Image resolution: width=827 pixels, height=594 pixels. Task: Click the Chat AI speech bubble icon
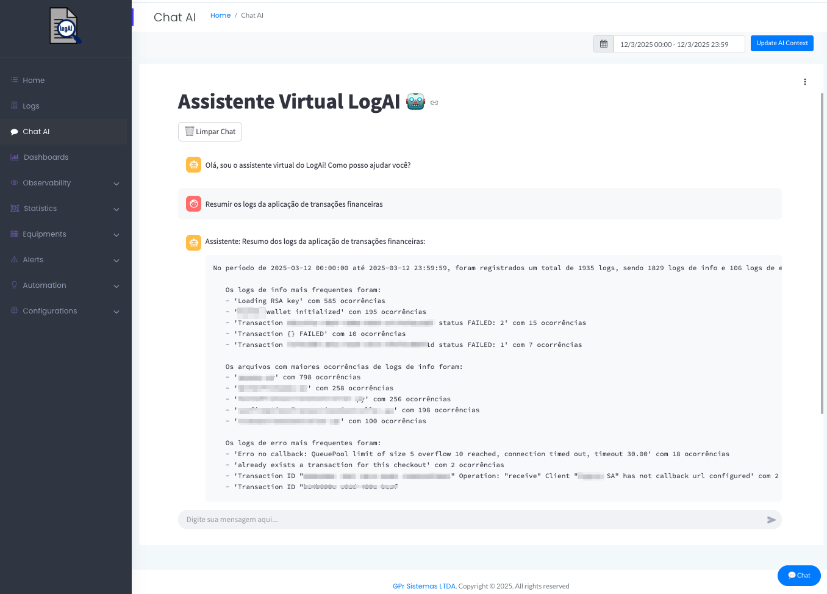(15, 132)
